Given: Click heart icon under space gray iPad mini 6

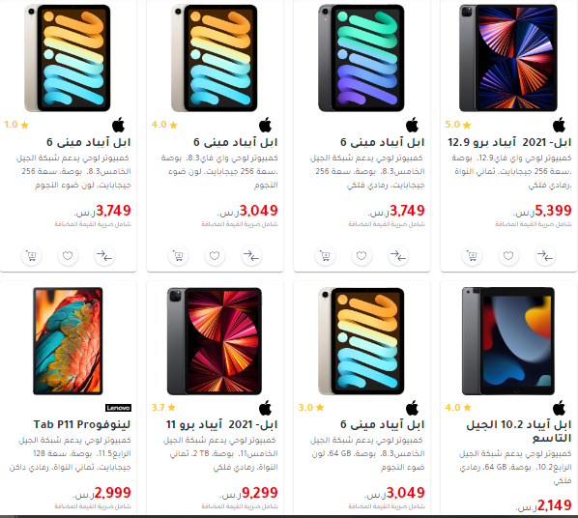Looking at the screenshot, I should pos(361,255).
